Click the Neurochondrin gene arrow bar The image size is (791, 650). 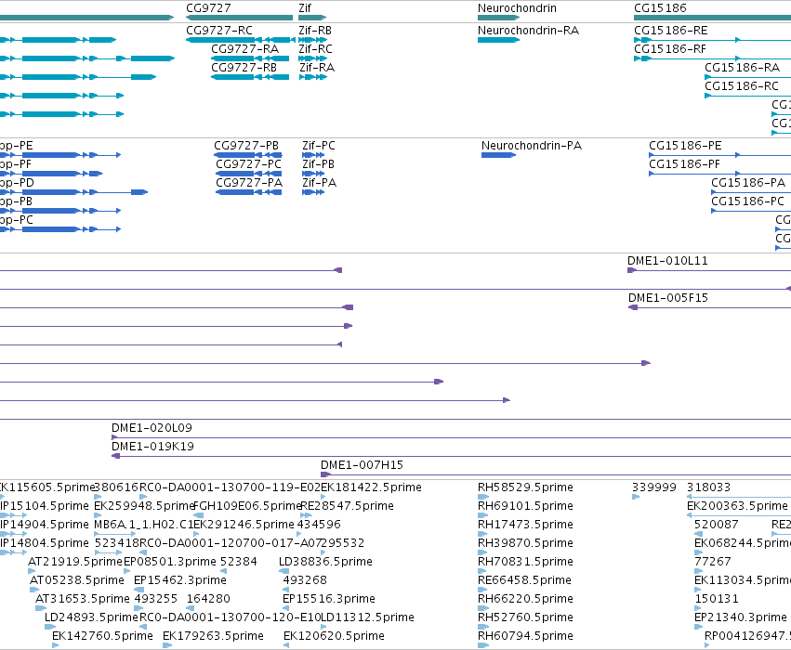tap(498, 18)
